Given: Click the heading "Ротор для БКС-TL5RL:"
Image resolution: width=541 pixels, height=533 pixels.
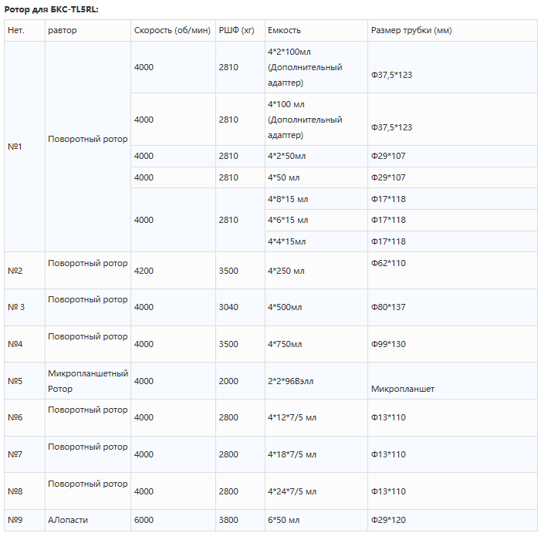Looking at the screenshot, I should point(51,10).
